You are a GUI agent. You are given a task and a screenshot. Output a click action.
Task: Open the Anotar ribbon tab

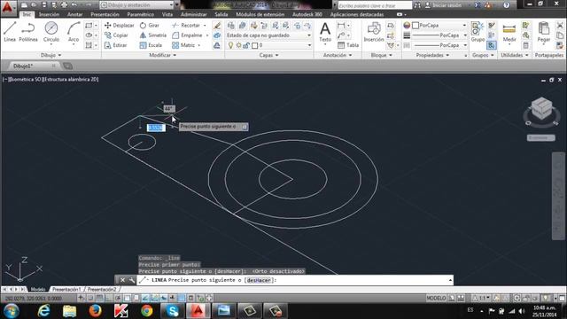[74, 14]
